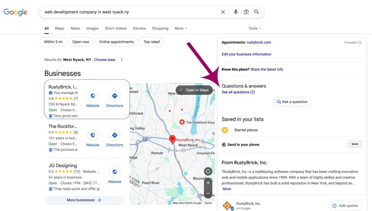Open See all questions (2)
Screen dimensions: 372x211
(238, 92)
